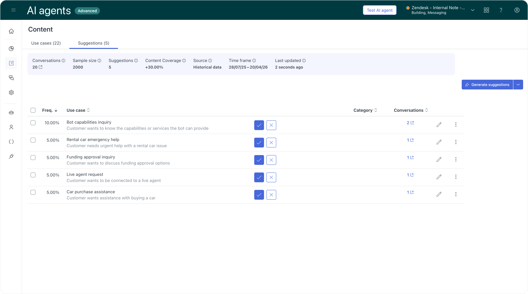Open the user profile sidebar icon

pos(11,127)
